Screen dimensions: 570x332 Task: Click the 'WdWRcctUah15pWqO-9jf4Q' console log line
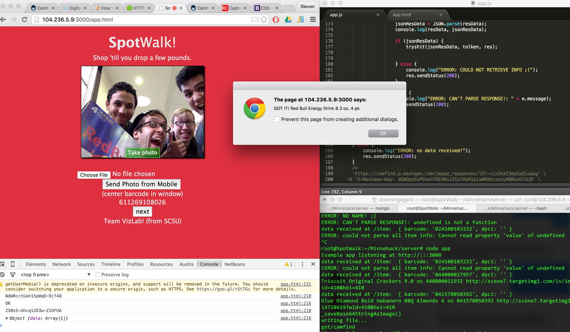pos(33,296)
